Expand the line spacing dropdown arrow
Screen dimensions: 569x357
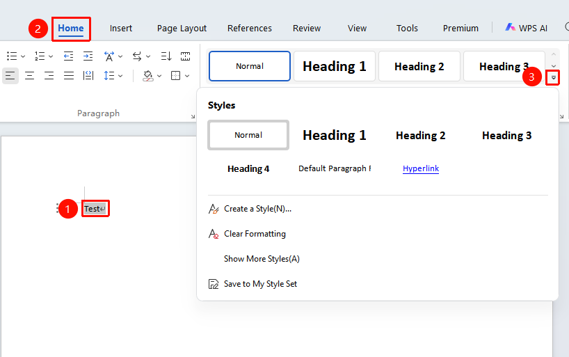click(120, 76)
